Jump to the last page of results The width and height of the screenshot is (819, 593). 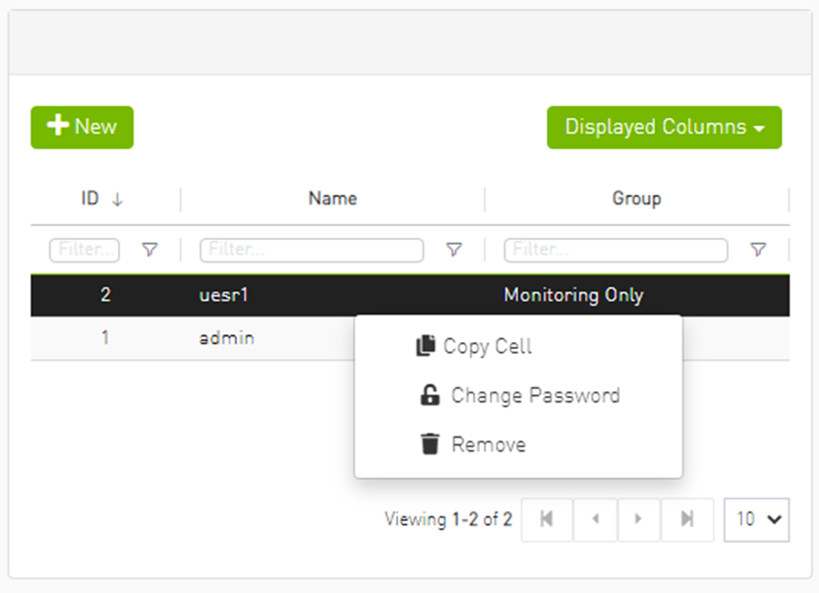(x=687, y=519)
